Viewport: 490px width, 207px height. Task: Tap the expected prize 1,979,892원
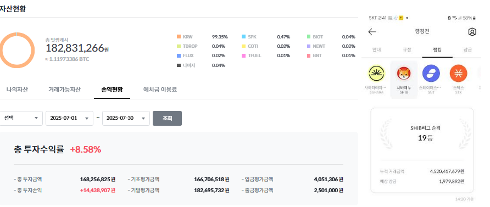tap(452, 181)
